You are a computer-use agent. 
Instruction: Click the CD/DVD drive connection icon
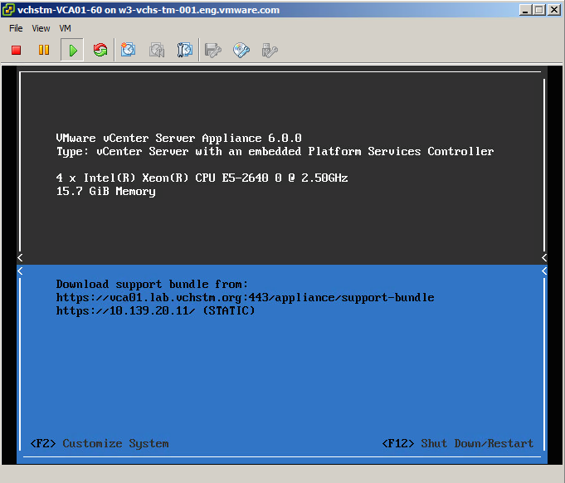click(241, 50)
